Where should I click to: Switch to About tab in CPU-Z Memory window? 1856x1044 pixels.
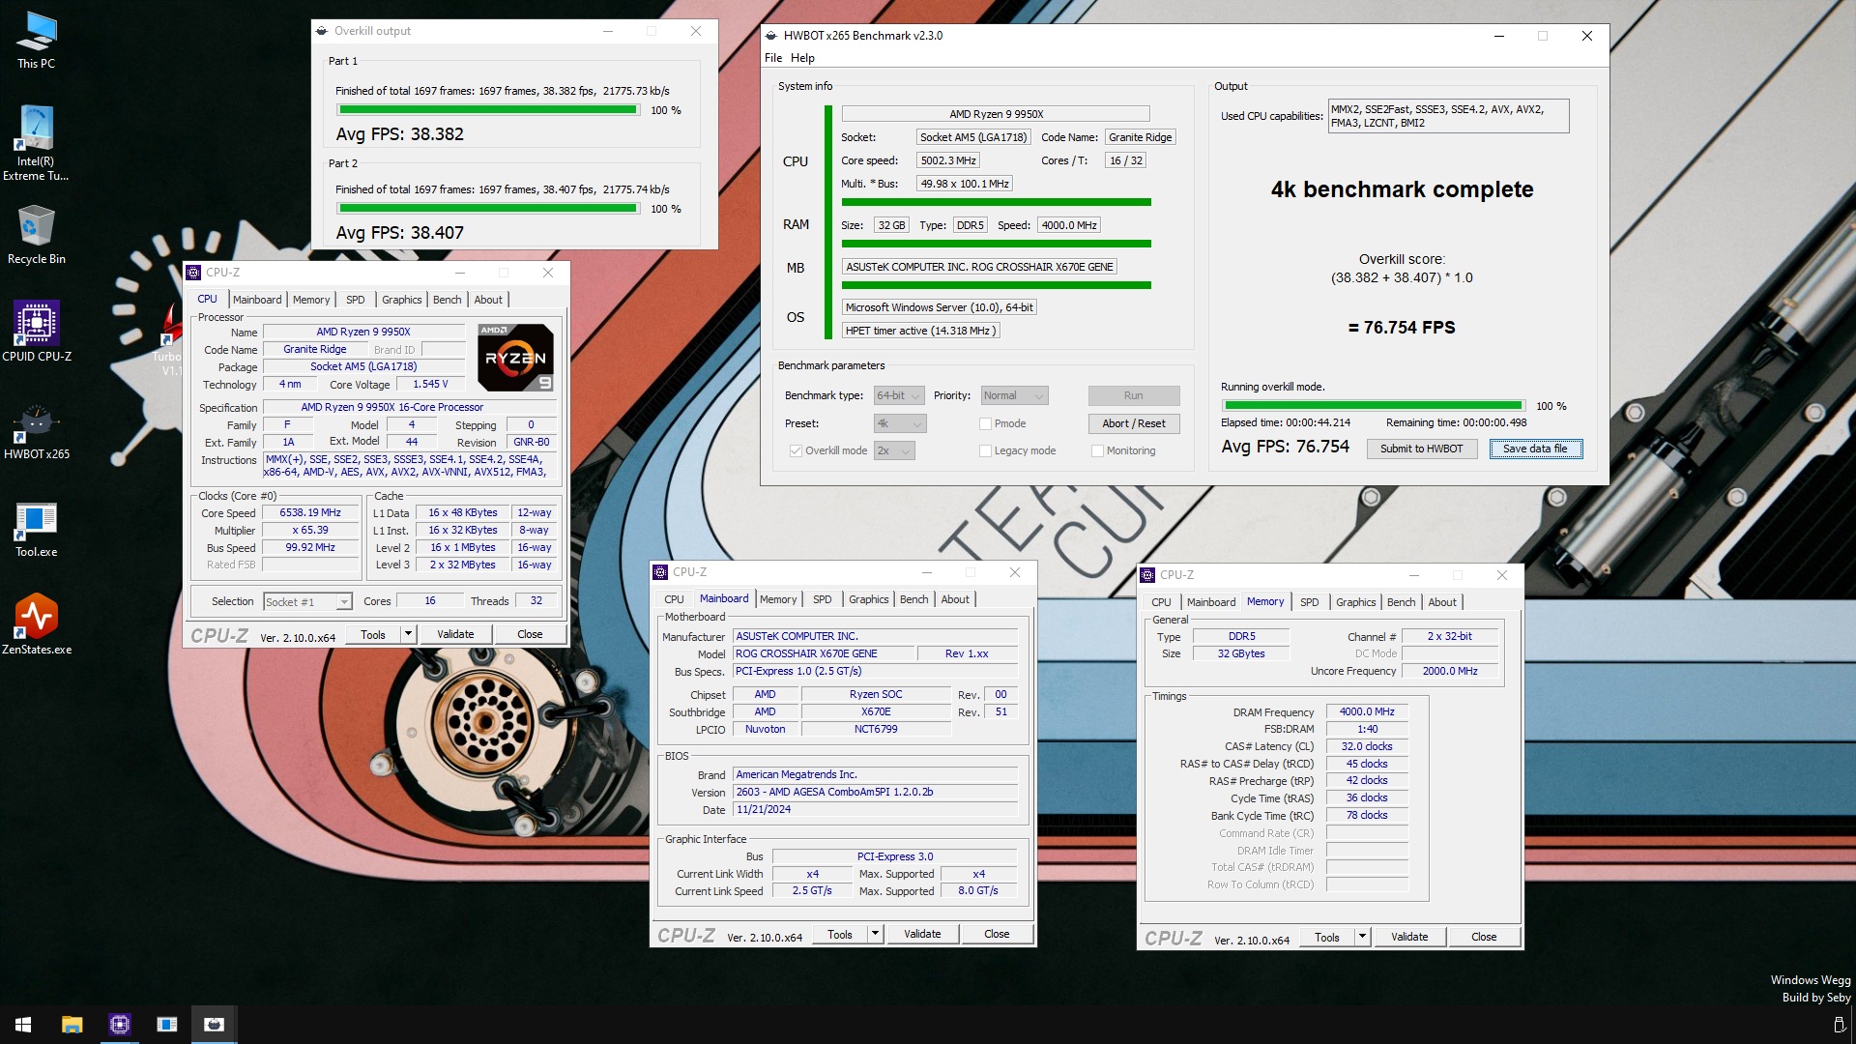coord(1442,602)
